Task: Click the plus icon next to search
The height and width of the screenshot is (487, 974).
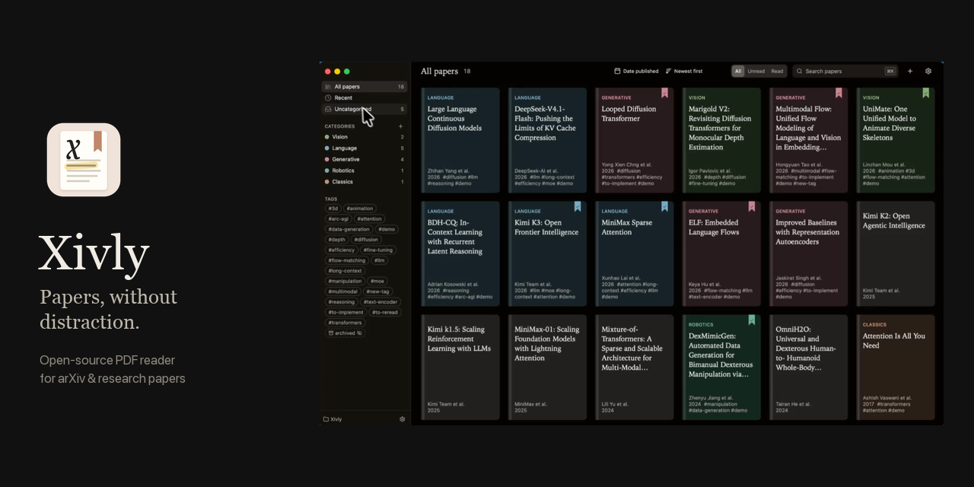Action: tap(910, 72)
